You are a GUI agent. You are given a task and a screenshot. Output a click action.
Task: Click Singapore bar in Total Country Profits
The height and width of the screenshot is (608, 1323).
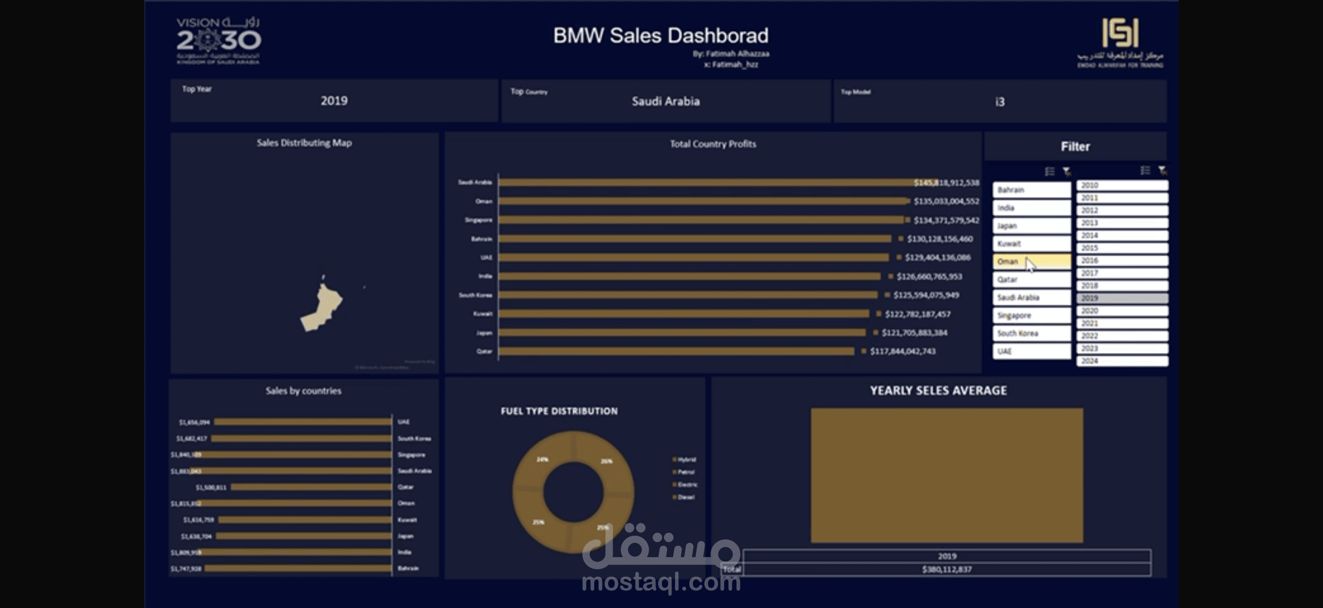coord(701,220)
